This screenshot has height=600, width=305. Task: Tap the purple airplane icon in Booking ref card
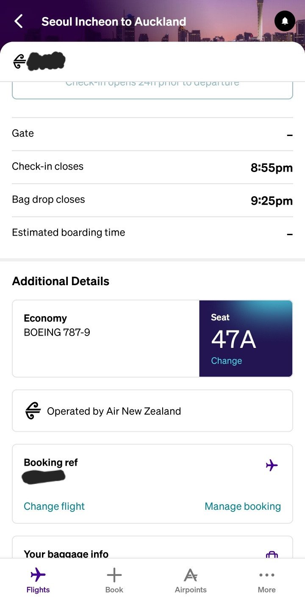pos(272,465)
